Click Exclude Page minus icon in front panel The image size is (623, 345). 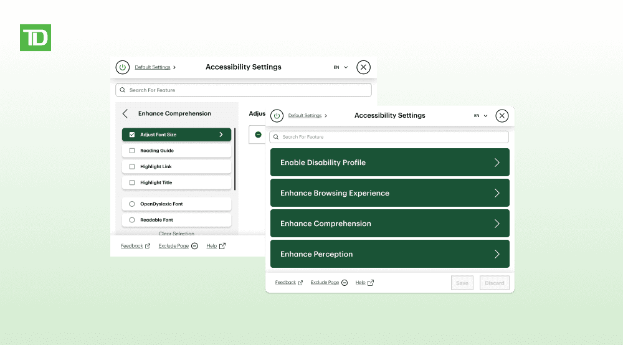point(345,283)
